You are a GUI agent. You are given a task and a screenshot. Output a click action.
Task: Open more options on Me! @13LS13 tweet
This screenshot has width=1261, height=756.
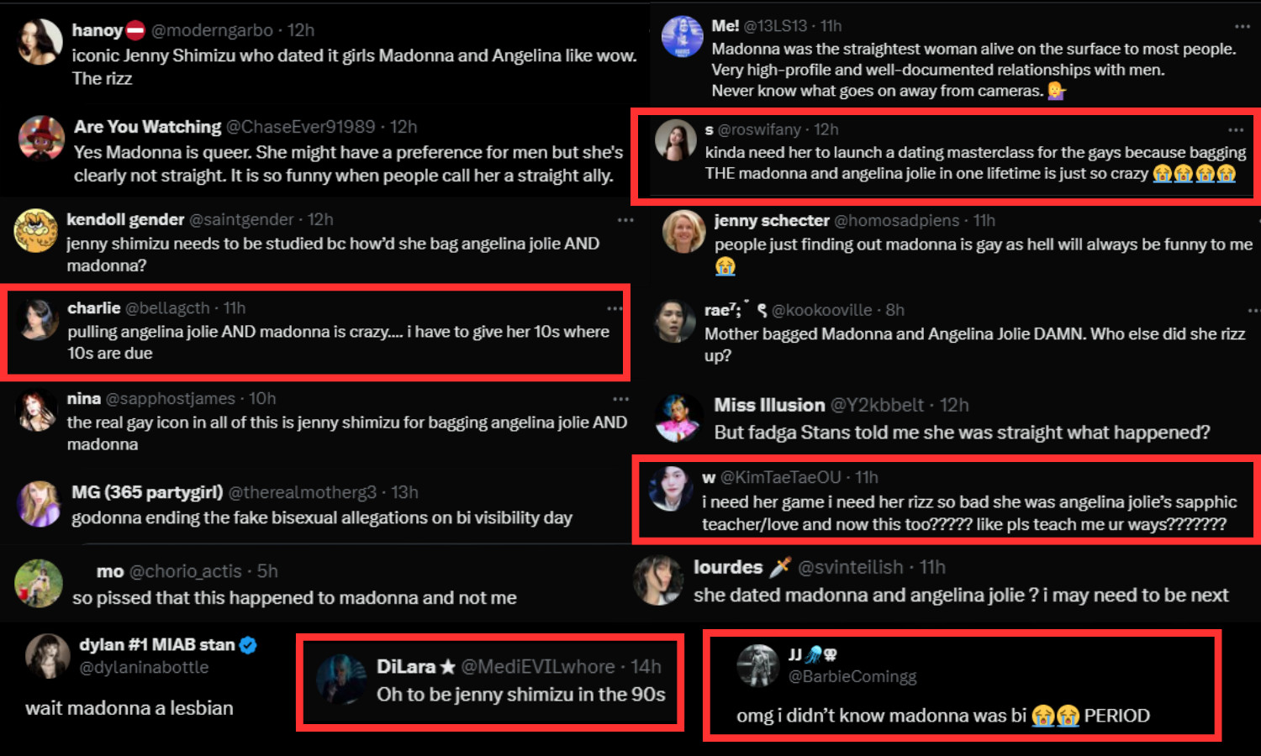1243,27
